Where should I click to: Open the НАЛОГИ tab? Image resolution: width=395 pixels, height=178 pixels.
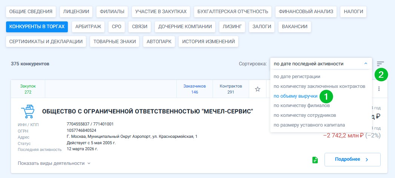353,12
